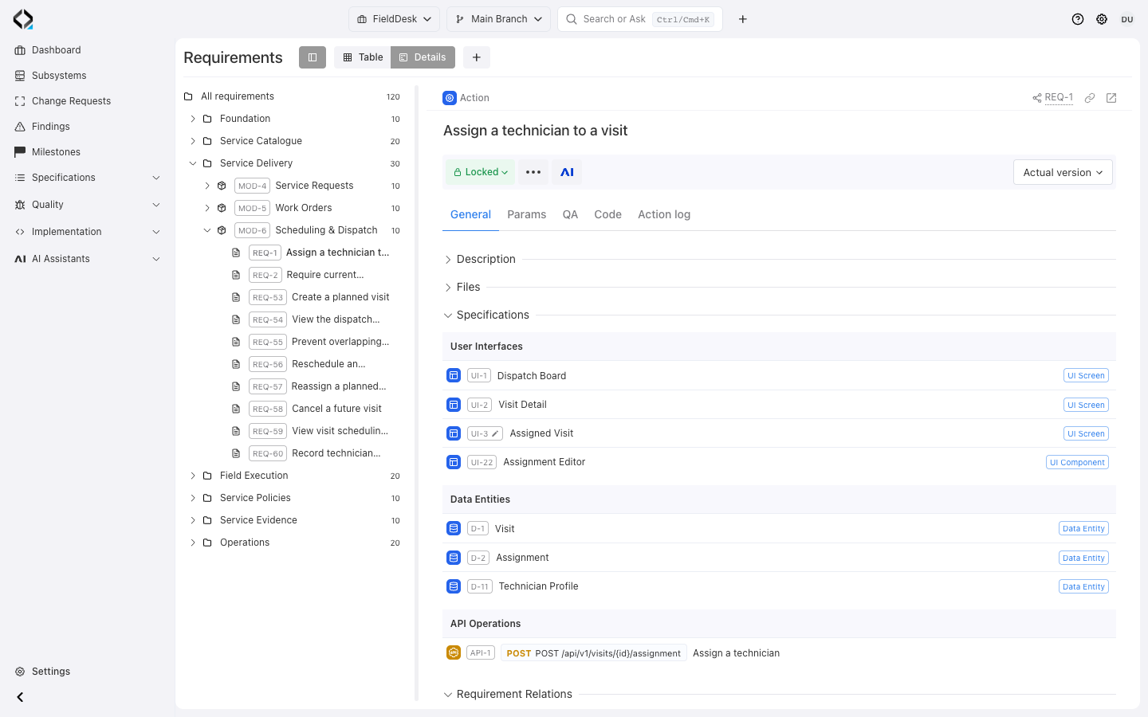
Task: Click the DU user avatar
Action: [x=1127, y=19]
